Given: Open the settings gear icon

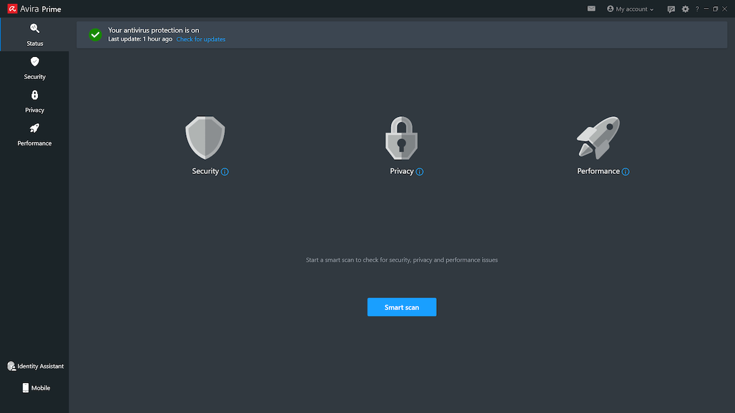Looking at the screenshot, I should (x=685, y=9).
